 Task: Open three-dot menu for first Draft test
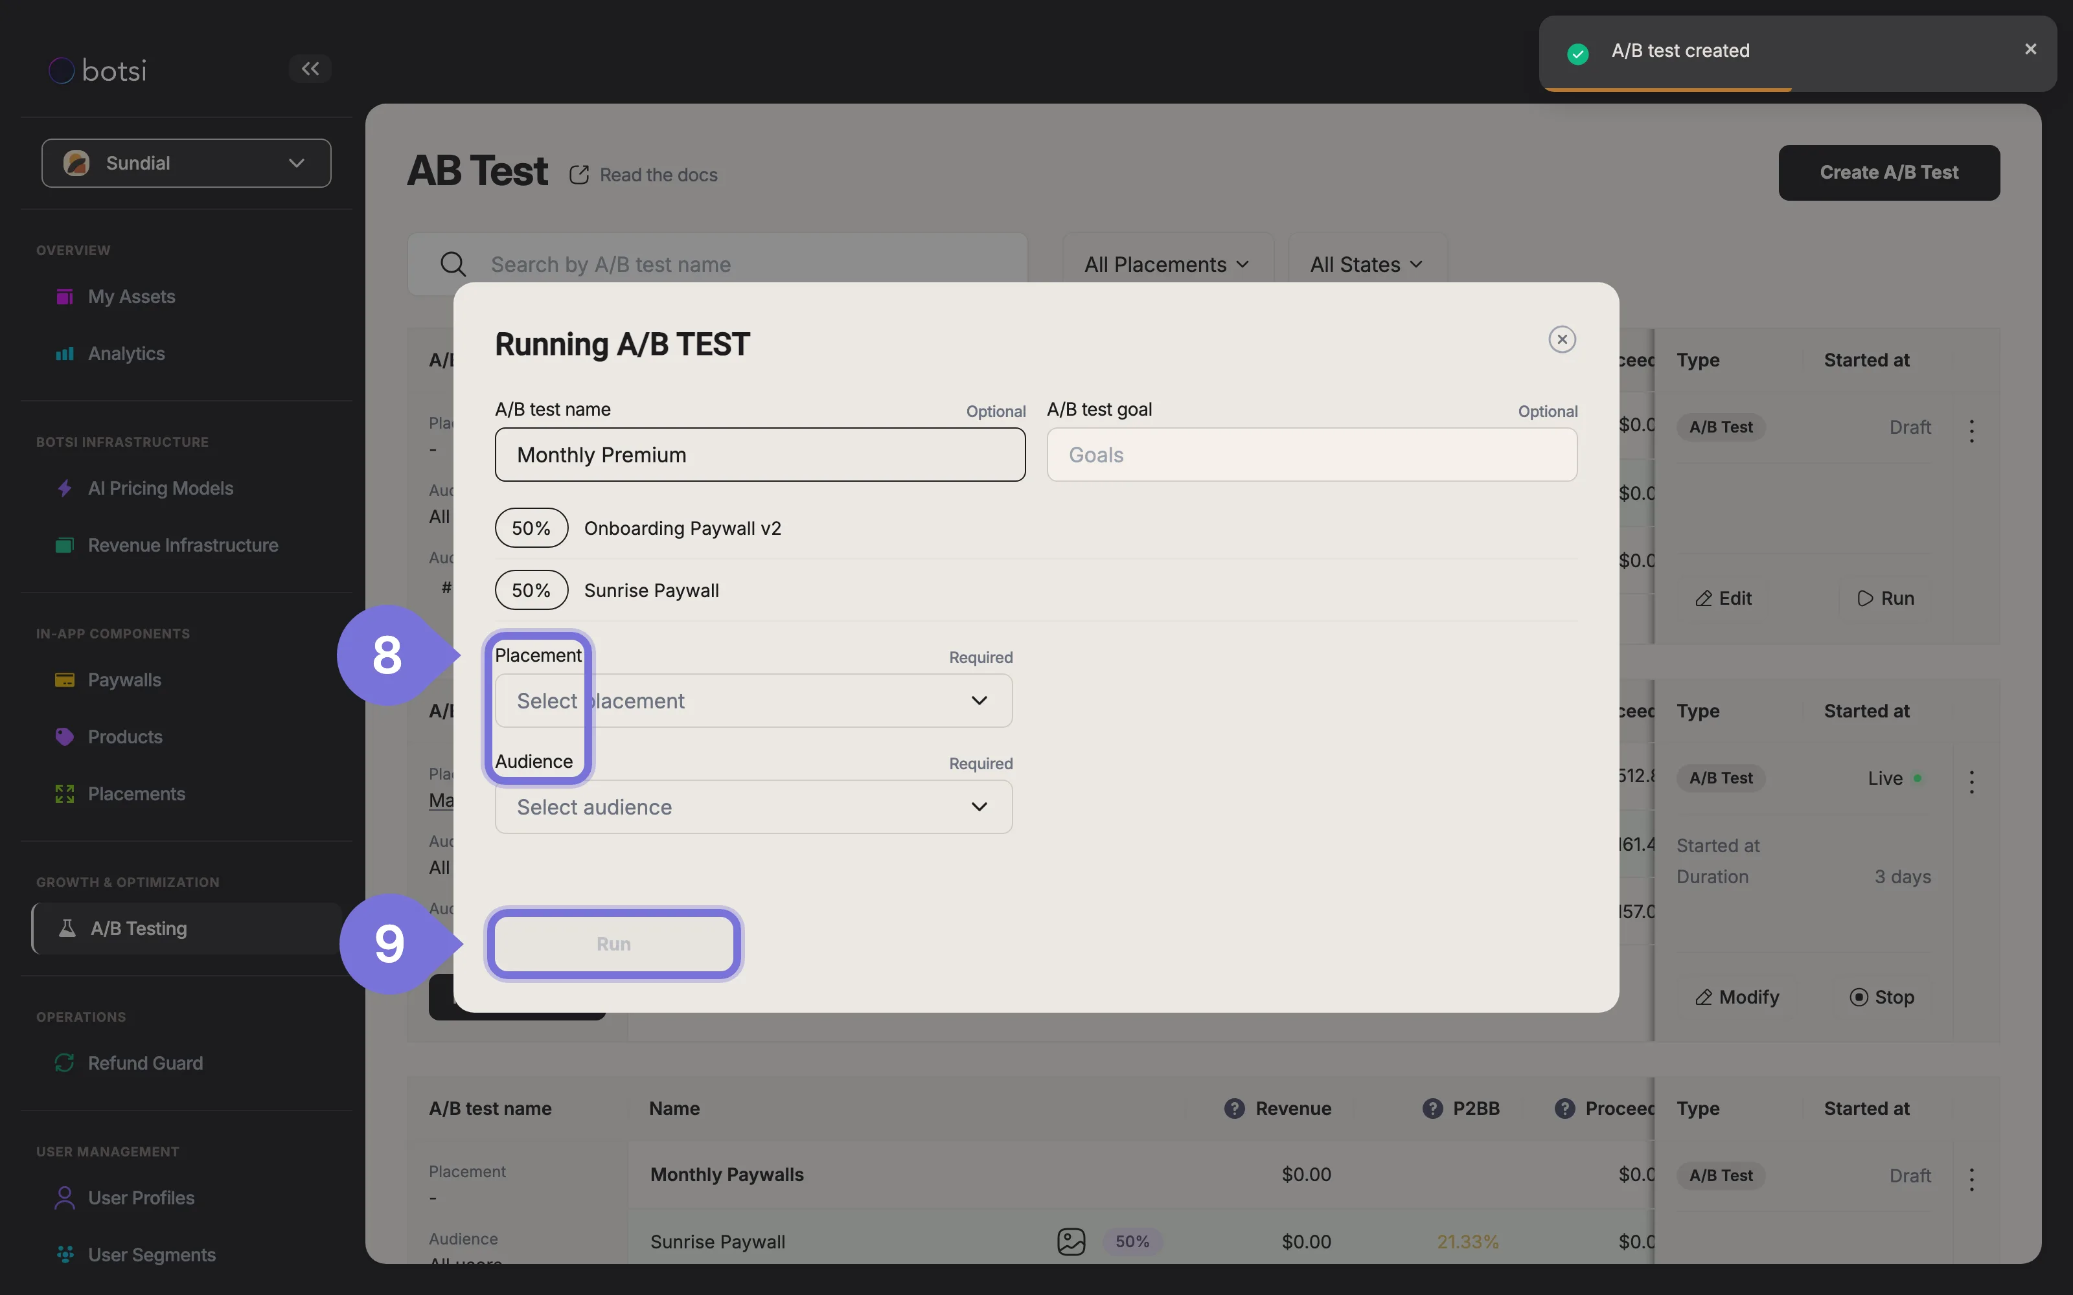[1971, 431]
